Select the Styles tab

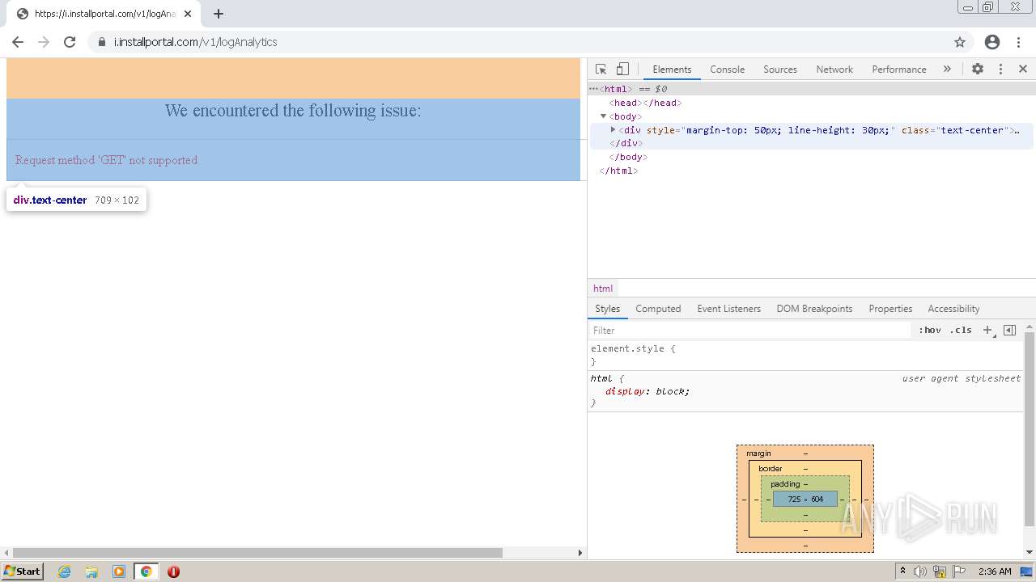point(607,309)
